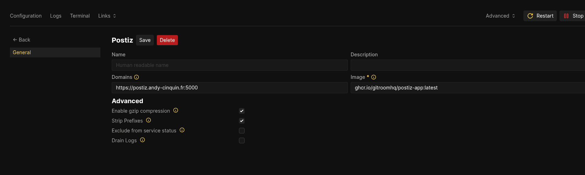The width and height of the screenshot is (585, 175).
Task: Switch to the Terminal tab
Action: click(80, 16)
